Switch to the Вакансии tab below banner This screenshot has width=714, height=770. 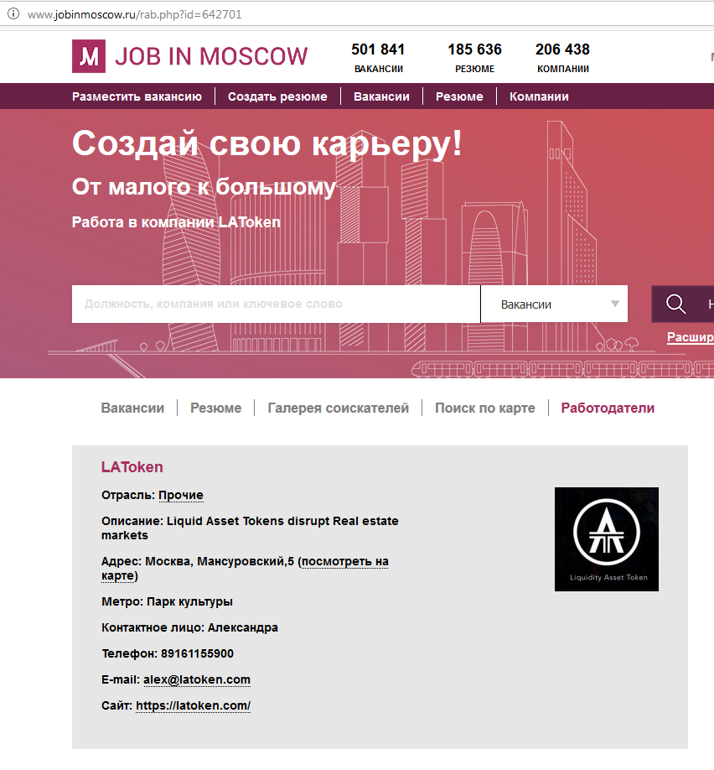coord(132,408)
